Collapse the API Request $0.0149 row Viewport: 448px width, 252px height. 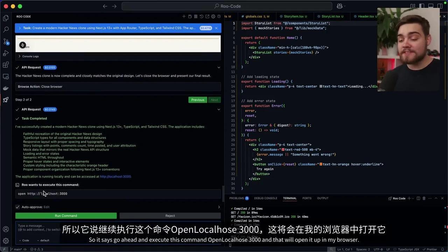219,109
